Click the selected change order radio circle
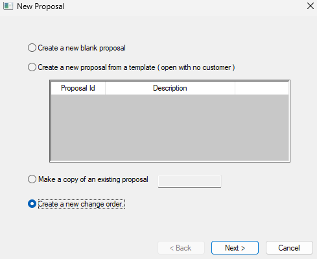 tap(32, 204)
